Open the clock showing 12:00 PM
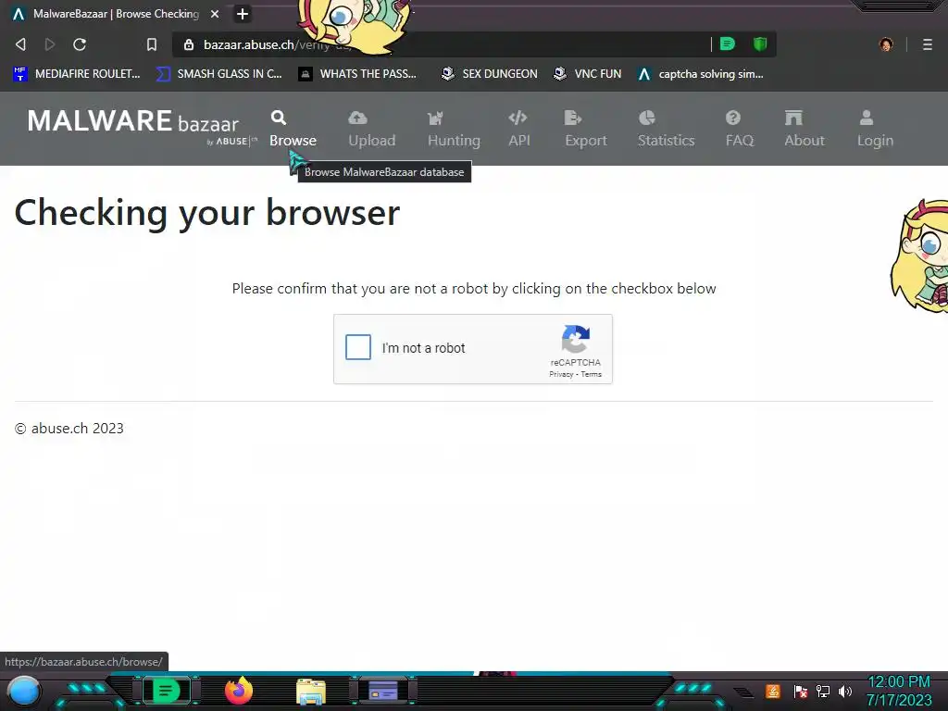The height and width of the screenshot is (711, 948). tap(899, 691)
